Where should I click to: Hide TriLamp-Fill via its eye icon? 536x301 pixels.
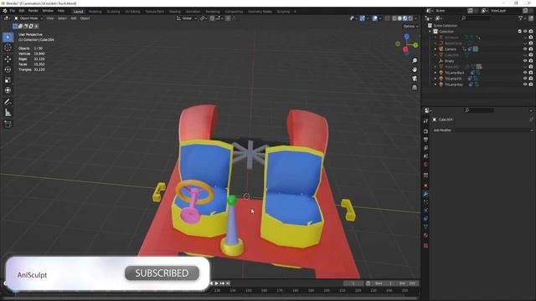[x=525, y=79]
